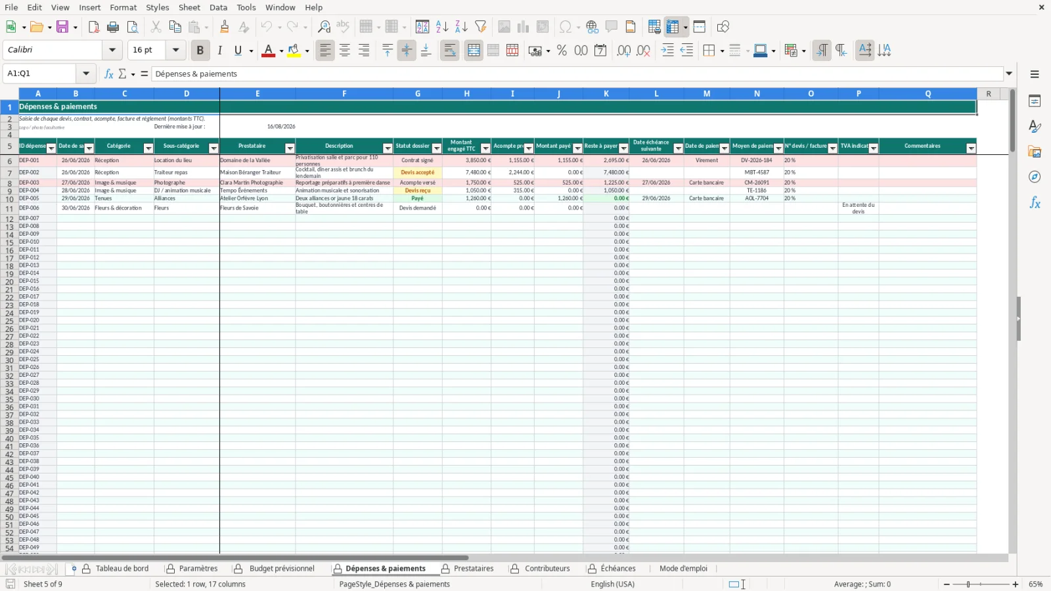Toggle Center Vertically alignment
Viewport: 1051px width, 591px height.
[407, 51]
